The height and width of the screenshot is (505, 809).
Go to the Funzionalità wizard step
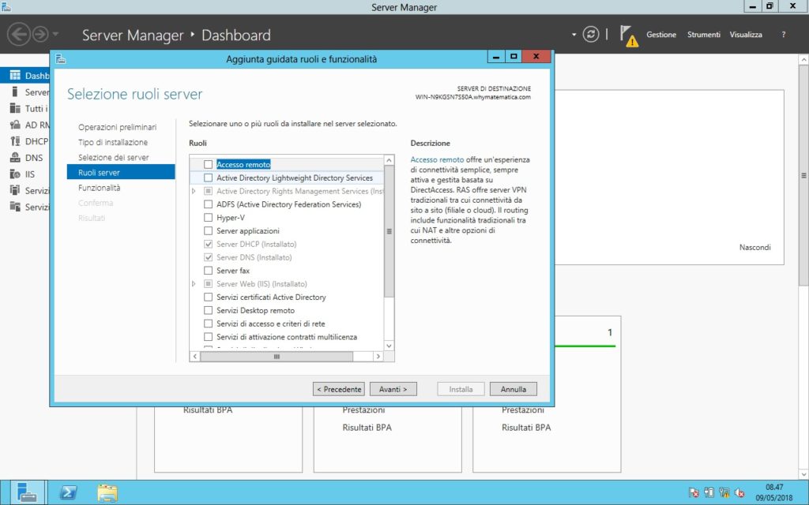[100, 188]
